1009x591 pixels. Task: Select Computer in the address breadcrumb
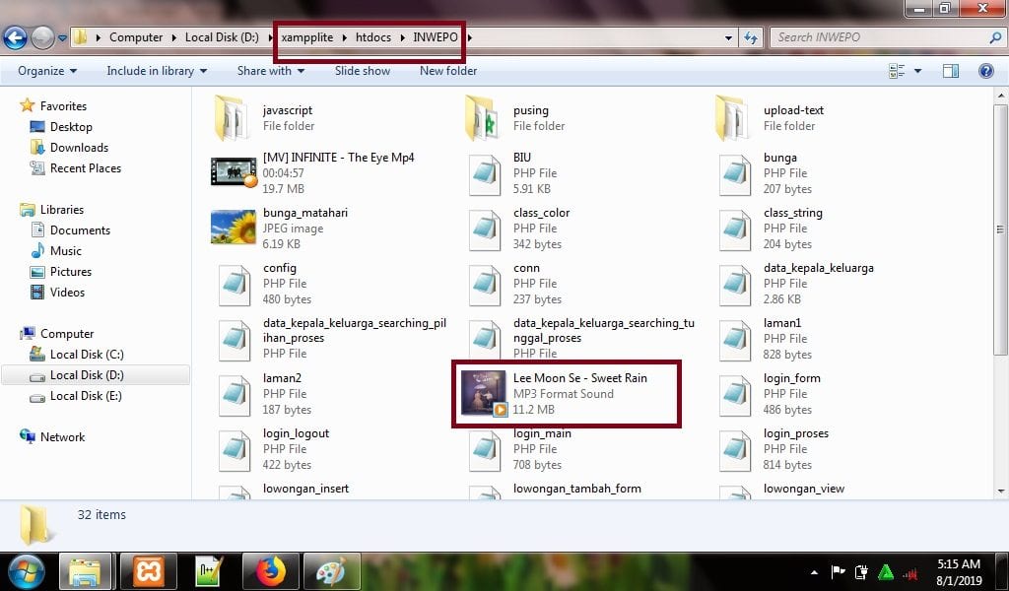click(136, 37)
